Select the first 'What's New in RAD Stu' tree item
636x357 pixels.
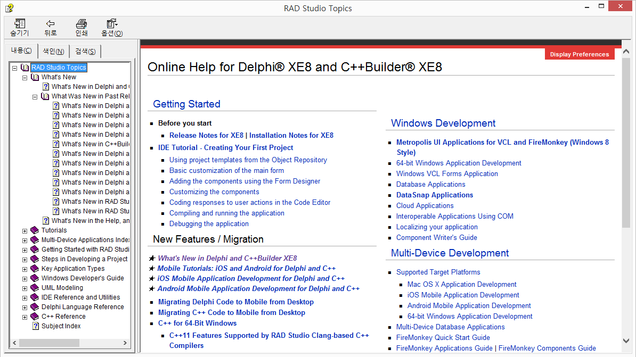pos(95,202)
